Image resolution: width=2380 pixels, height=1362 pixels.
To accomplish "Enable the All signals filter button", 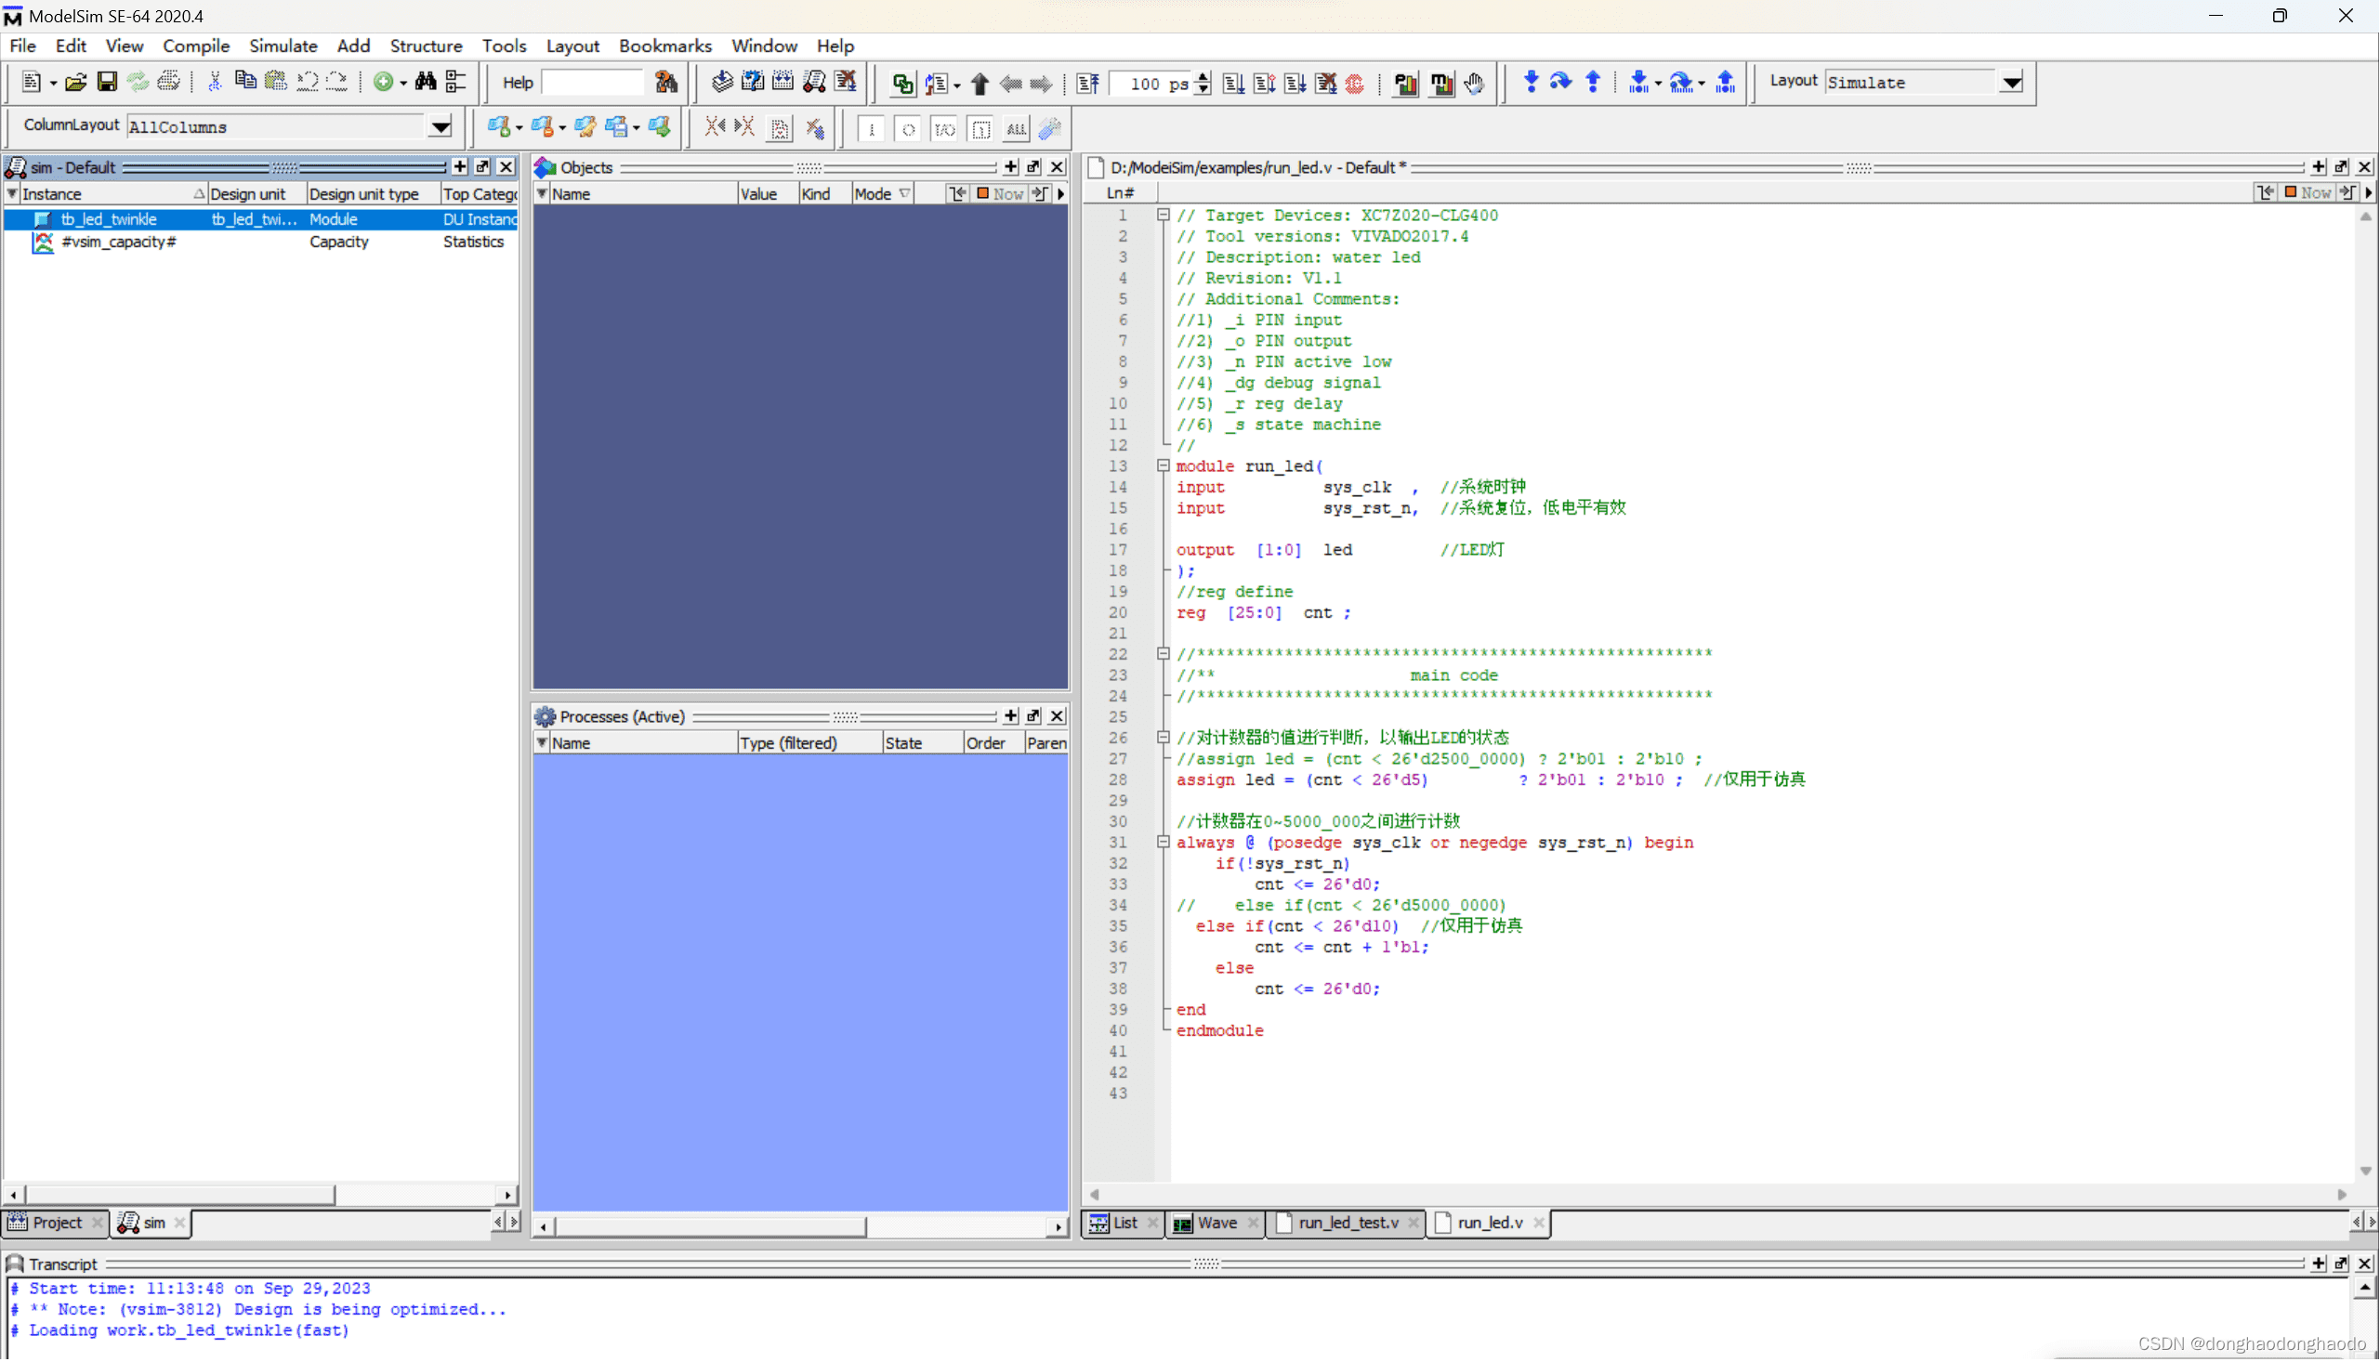I will [x=1015, y=128].
